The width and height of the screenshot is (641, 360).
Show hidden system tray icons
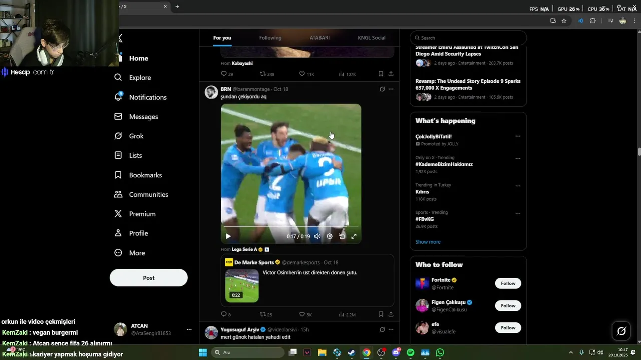coord(571,353)
